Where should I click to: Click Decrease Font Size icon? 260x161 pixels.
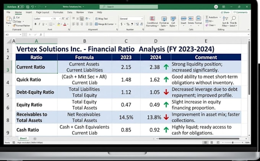pyautogui.click(x=67, y=19)
